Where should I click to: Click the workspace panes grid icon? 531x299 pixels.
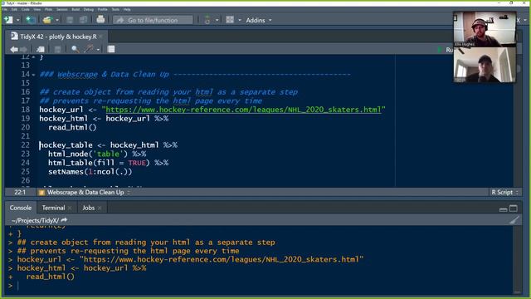pos(230,20)
